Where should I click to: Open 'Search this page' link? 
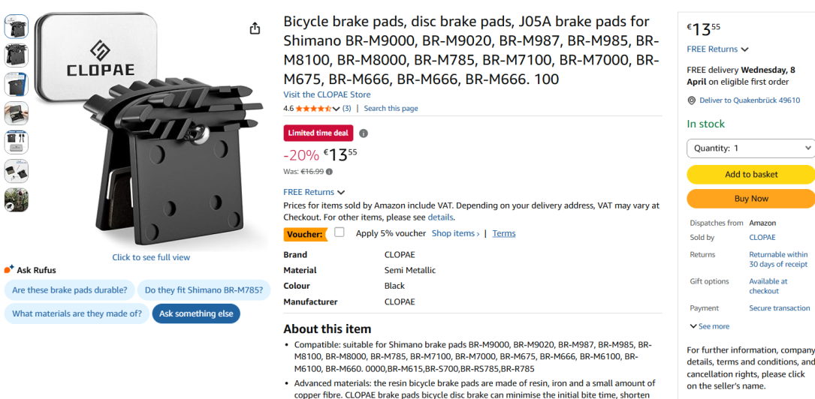point(391,109)
